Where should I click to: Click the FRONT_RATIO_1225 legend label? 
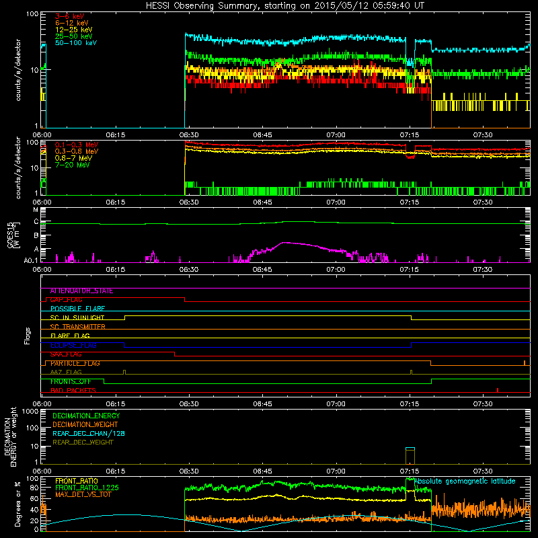tap(87, 488)
